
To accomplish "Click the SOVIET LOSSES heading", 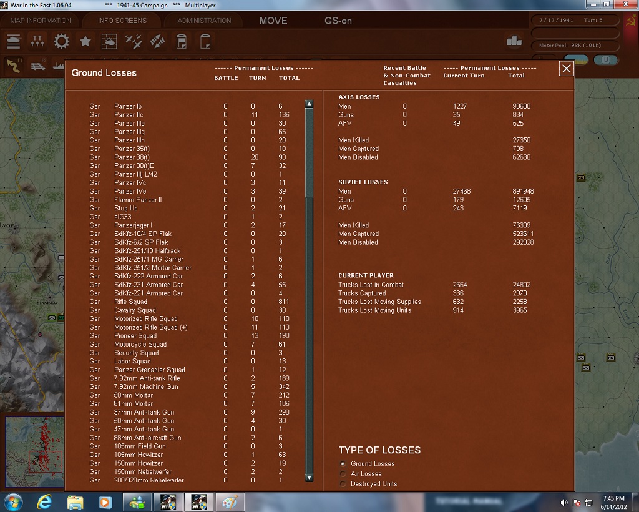I will 363,182.
